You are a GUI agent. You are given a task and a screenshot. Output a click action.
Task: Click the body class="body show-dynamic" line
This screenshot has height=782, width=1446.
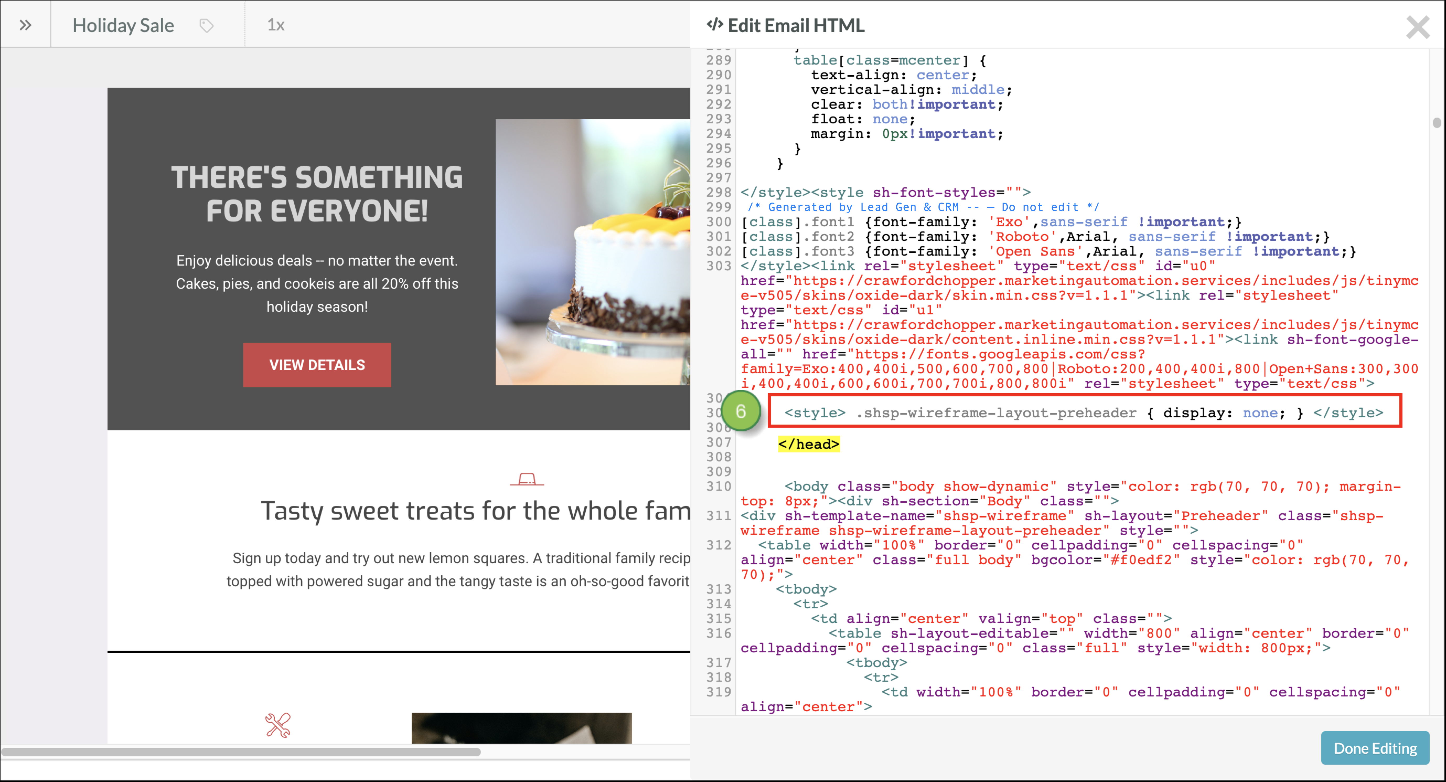click(x=1070, y=493)
